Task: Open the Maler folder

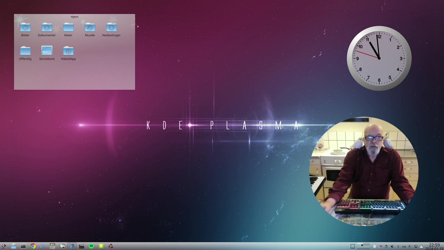Action: point(68,30)
